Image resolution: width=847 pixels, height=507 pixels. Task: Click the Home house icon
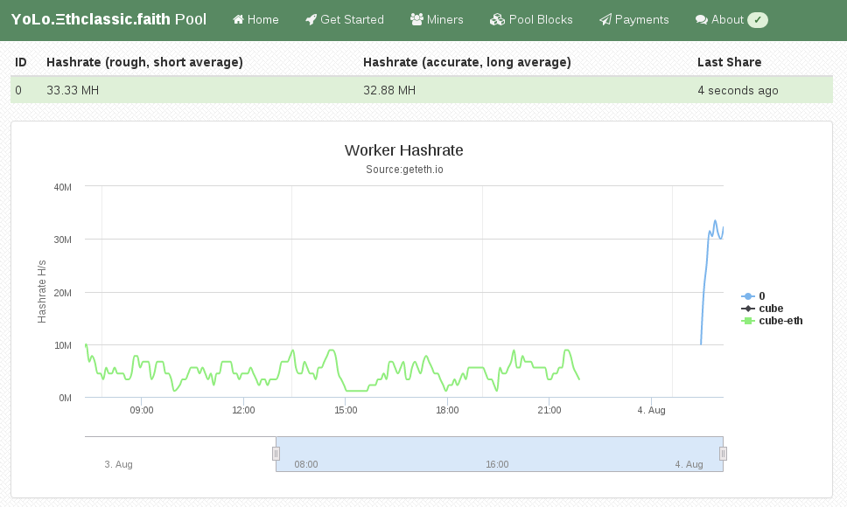[x=238, y=20]
